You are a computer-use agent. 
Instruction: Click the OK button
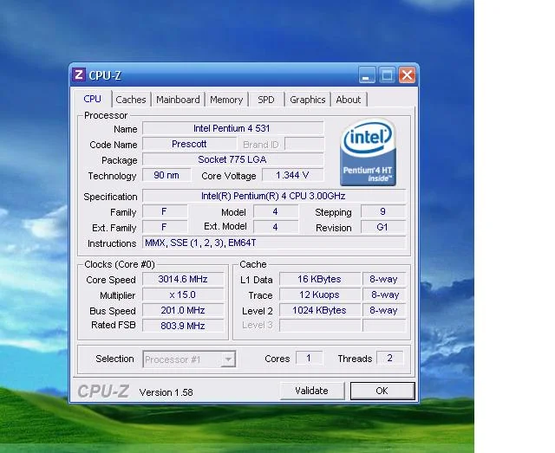(382, 391)
